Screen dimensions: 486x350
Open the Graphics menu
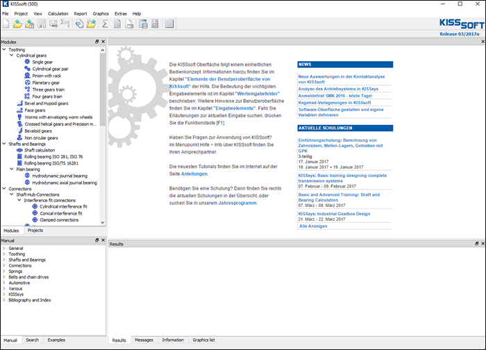[x=101, y=14]
